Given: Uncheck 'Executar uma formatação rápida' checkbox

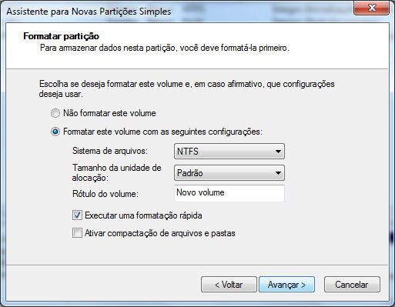Looking at the screenshot, I should pos(77,215).
